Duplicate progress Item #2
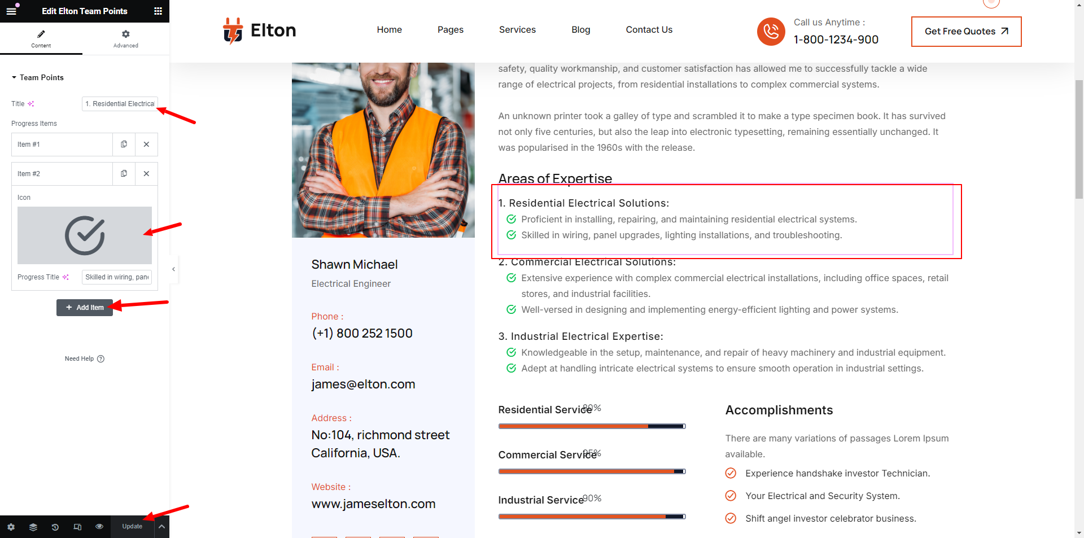The width and height of the screenshot is (1084, 538). click(x=124, y=174)
